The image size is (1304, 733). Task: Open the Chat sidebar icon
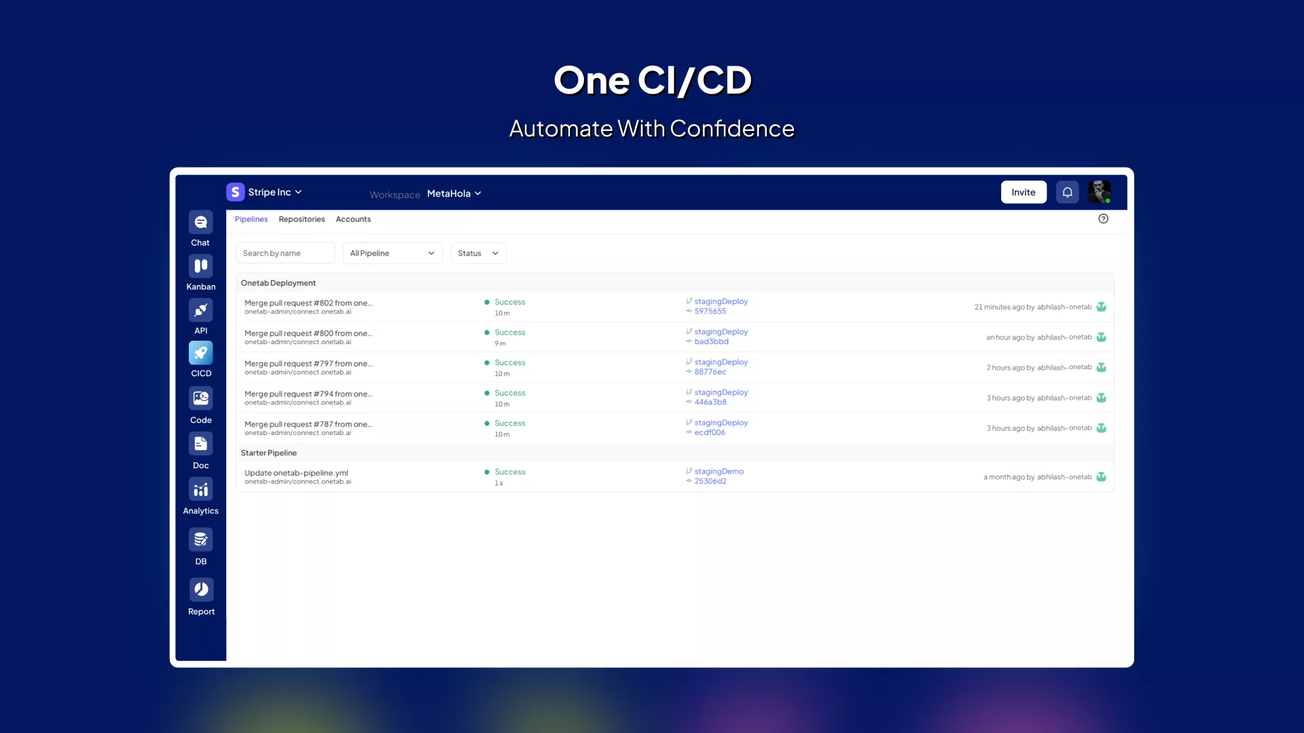tap(200, 223)
